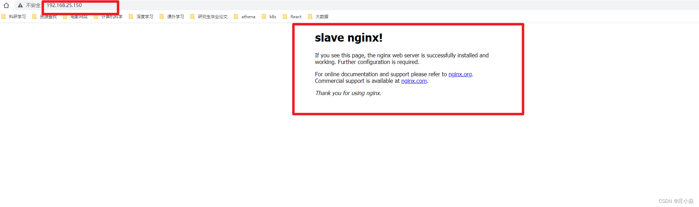Viewport: 699px width, 207px height.
Task: Click the not-secure warning triangle icon
Action: [20, 5]
